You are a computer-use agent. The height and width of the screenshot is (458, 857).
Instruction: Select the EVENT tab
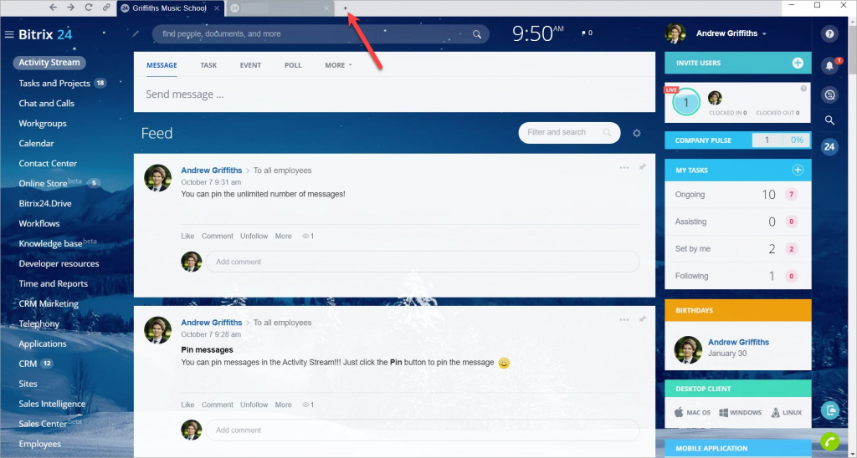tap(250, 65)
